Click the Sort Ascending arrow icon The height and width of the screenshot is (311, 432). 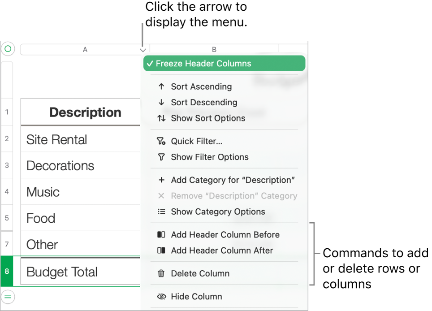tap(161, 86)
